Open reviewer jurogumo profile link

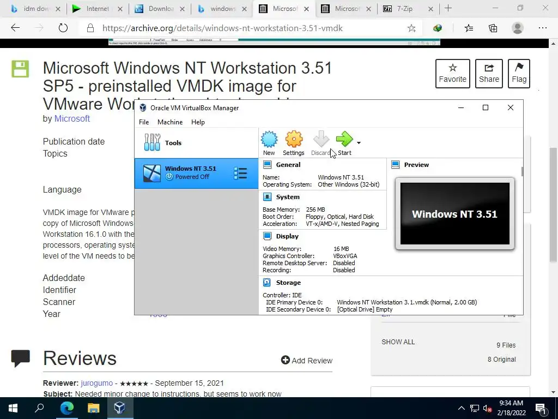coord(97,383)
